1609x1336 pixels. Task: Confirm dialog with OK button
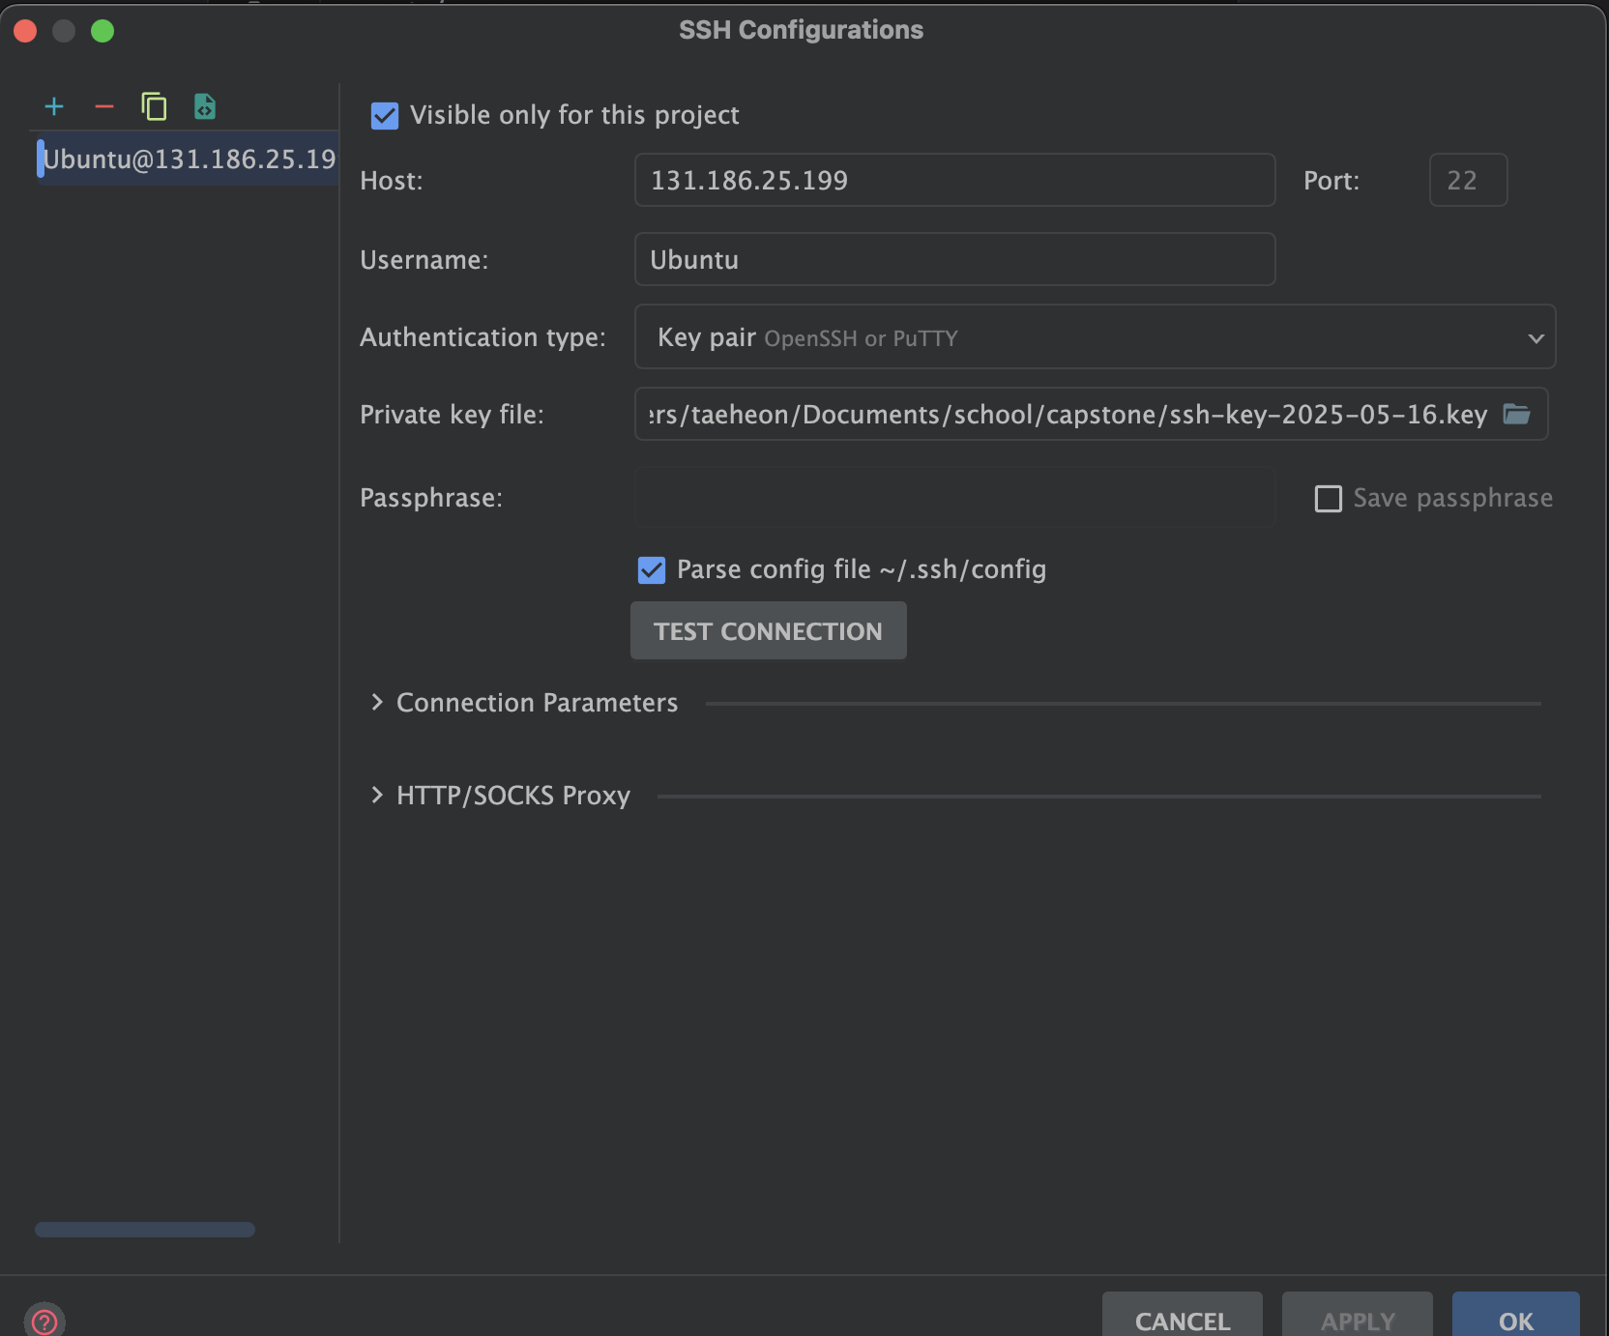click(1516, 1317)
